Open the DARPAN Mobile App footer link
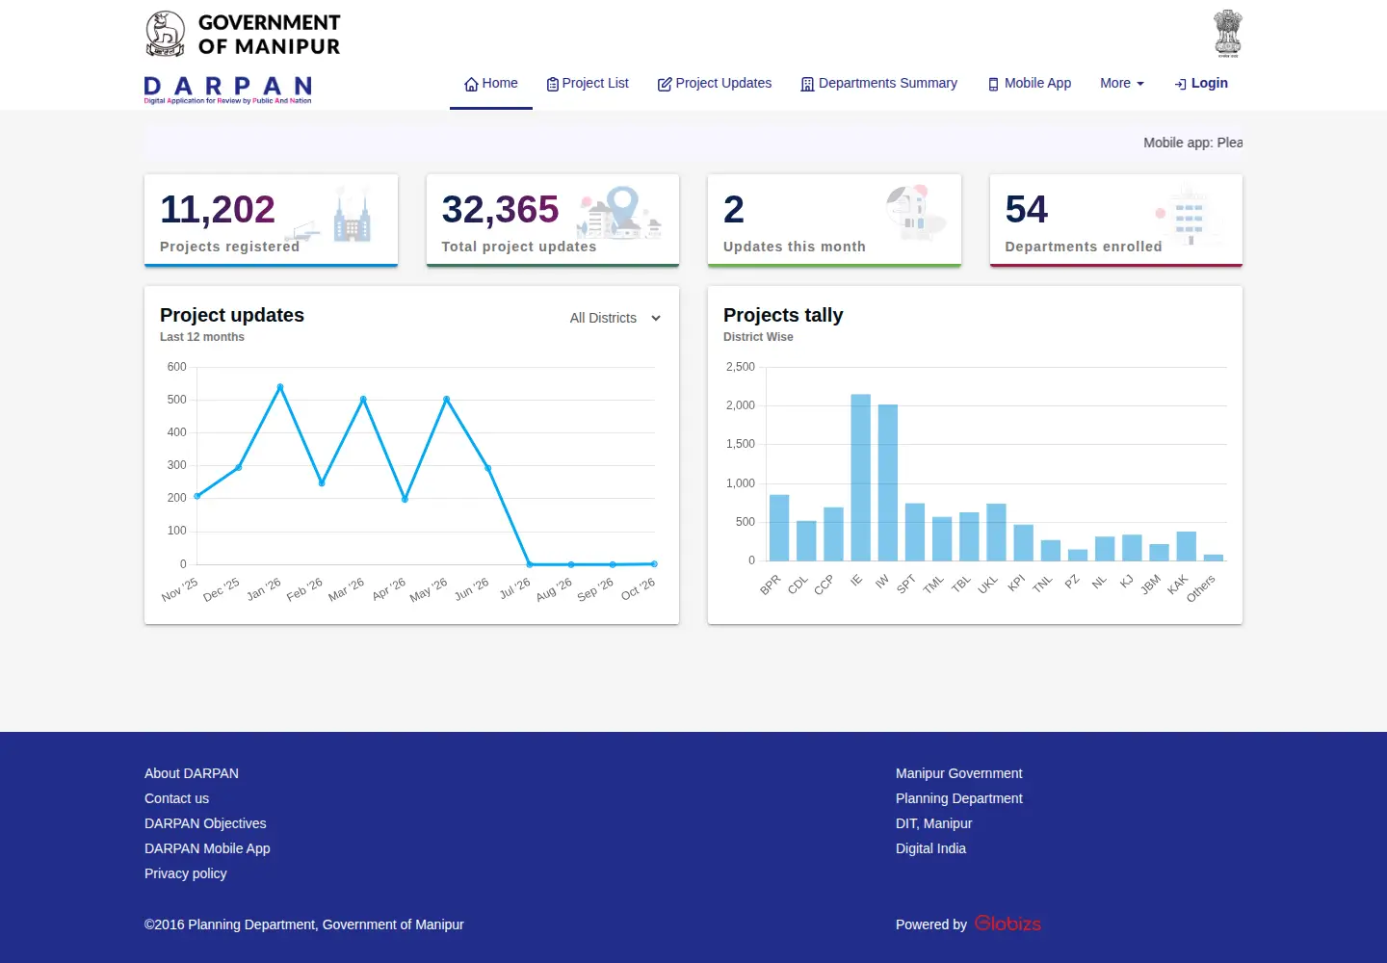This screenshot has width=1387, height=963. (207, 848)
